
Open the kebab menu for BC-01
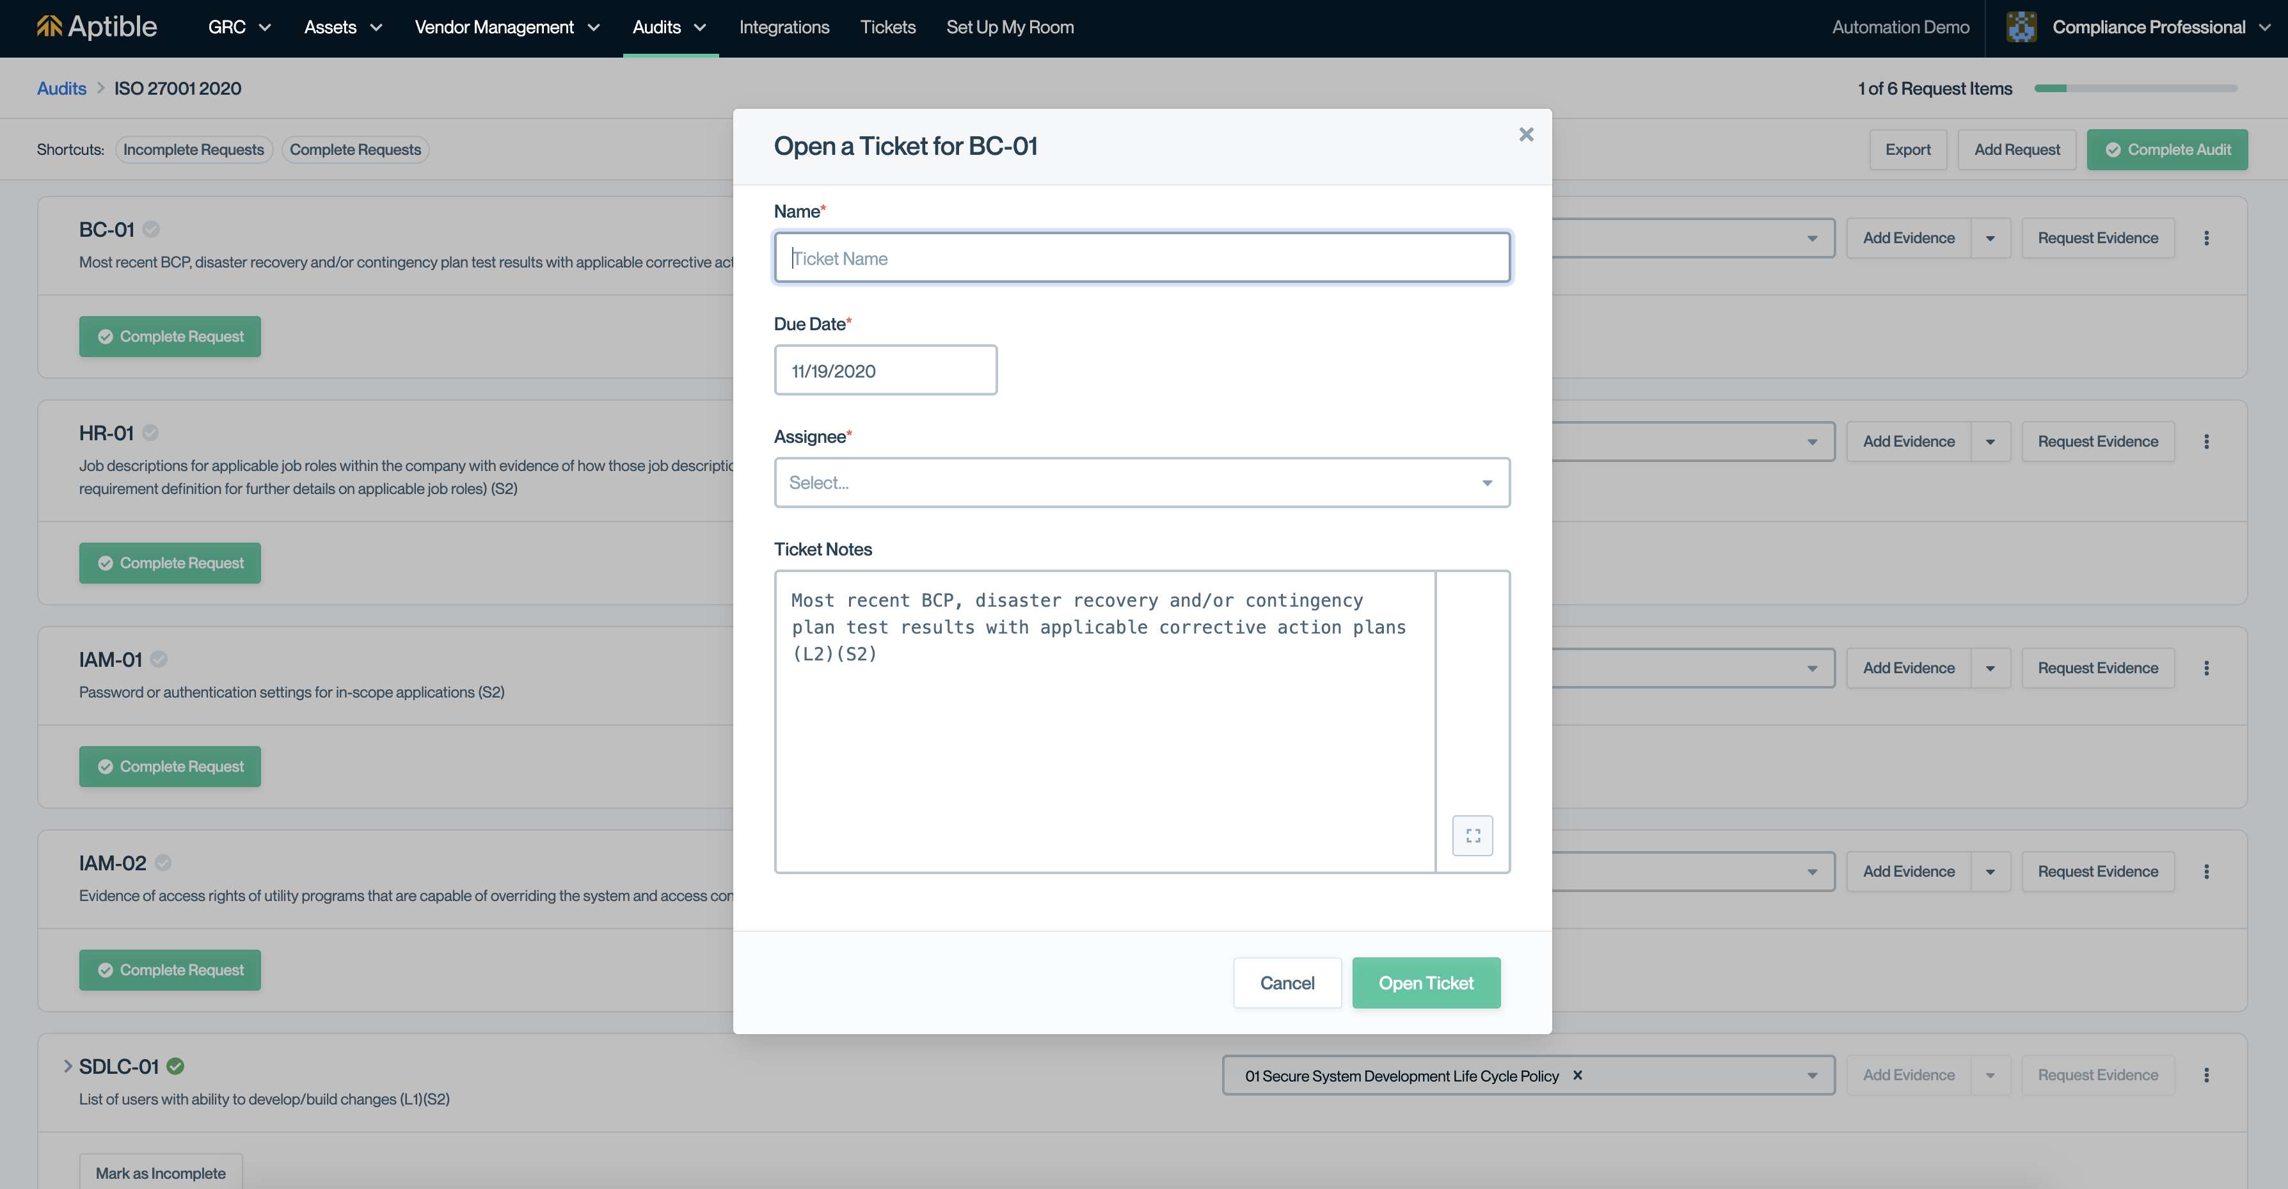[2206, 238]
